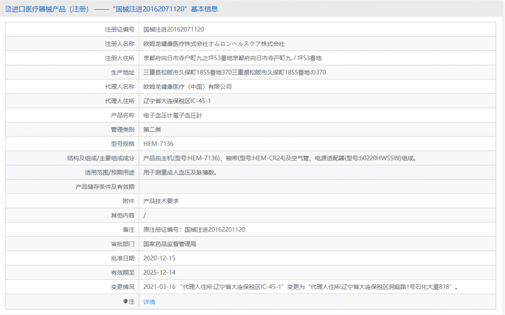505x315 pixels.
Task: Click the 代理人名称 label
Action: (120, 87)
